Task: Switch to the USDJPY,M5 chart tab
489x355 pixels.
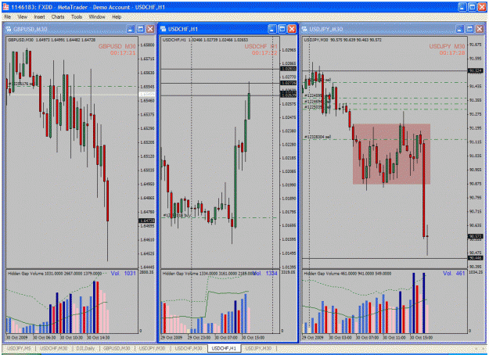Action: coord(19,348)
